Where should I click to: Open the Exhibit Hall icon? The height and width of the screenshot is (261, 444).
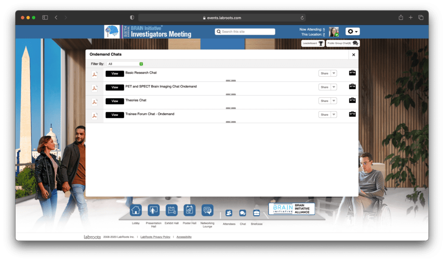[172, 210]
